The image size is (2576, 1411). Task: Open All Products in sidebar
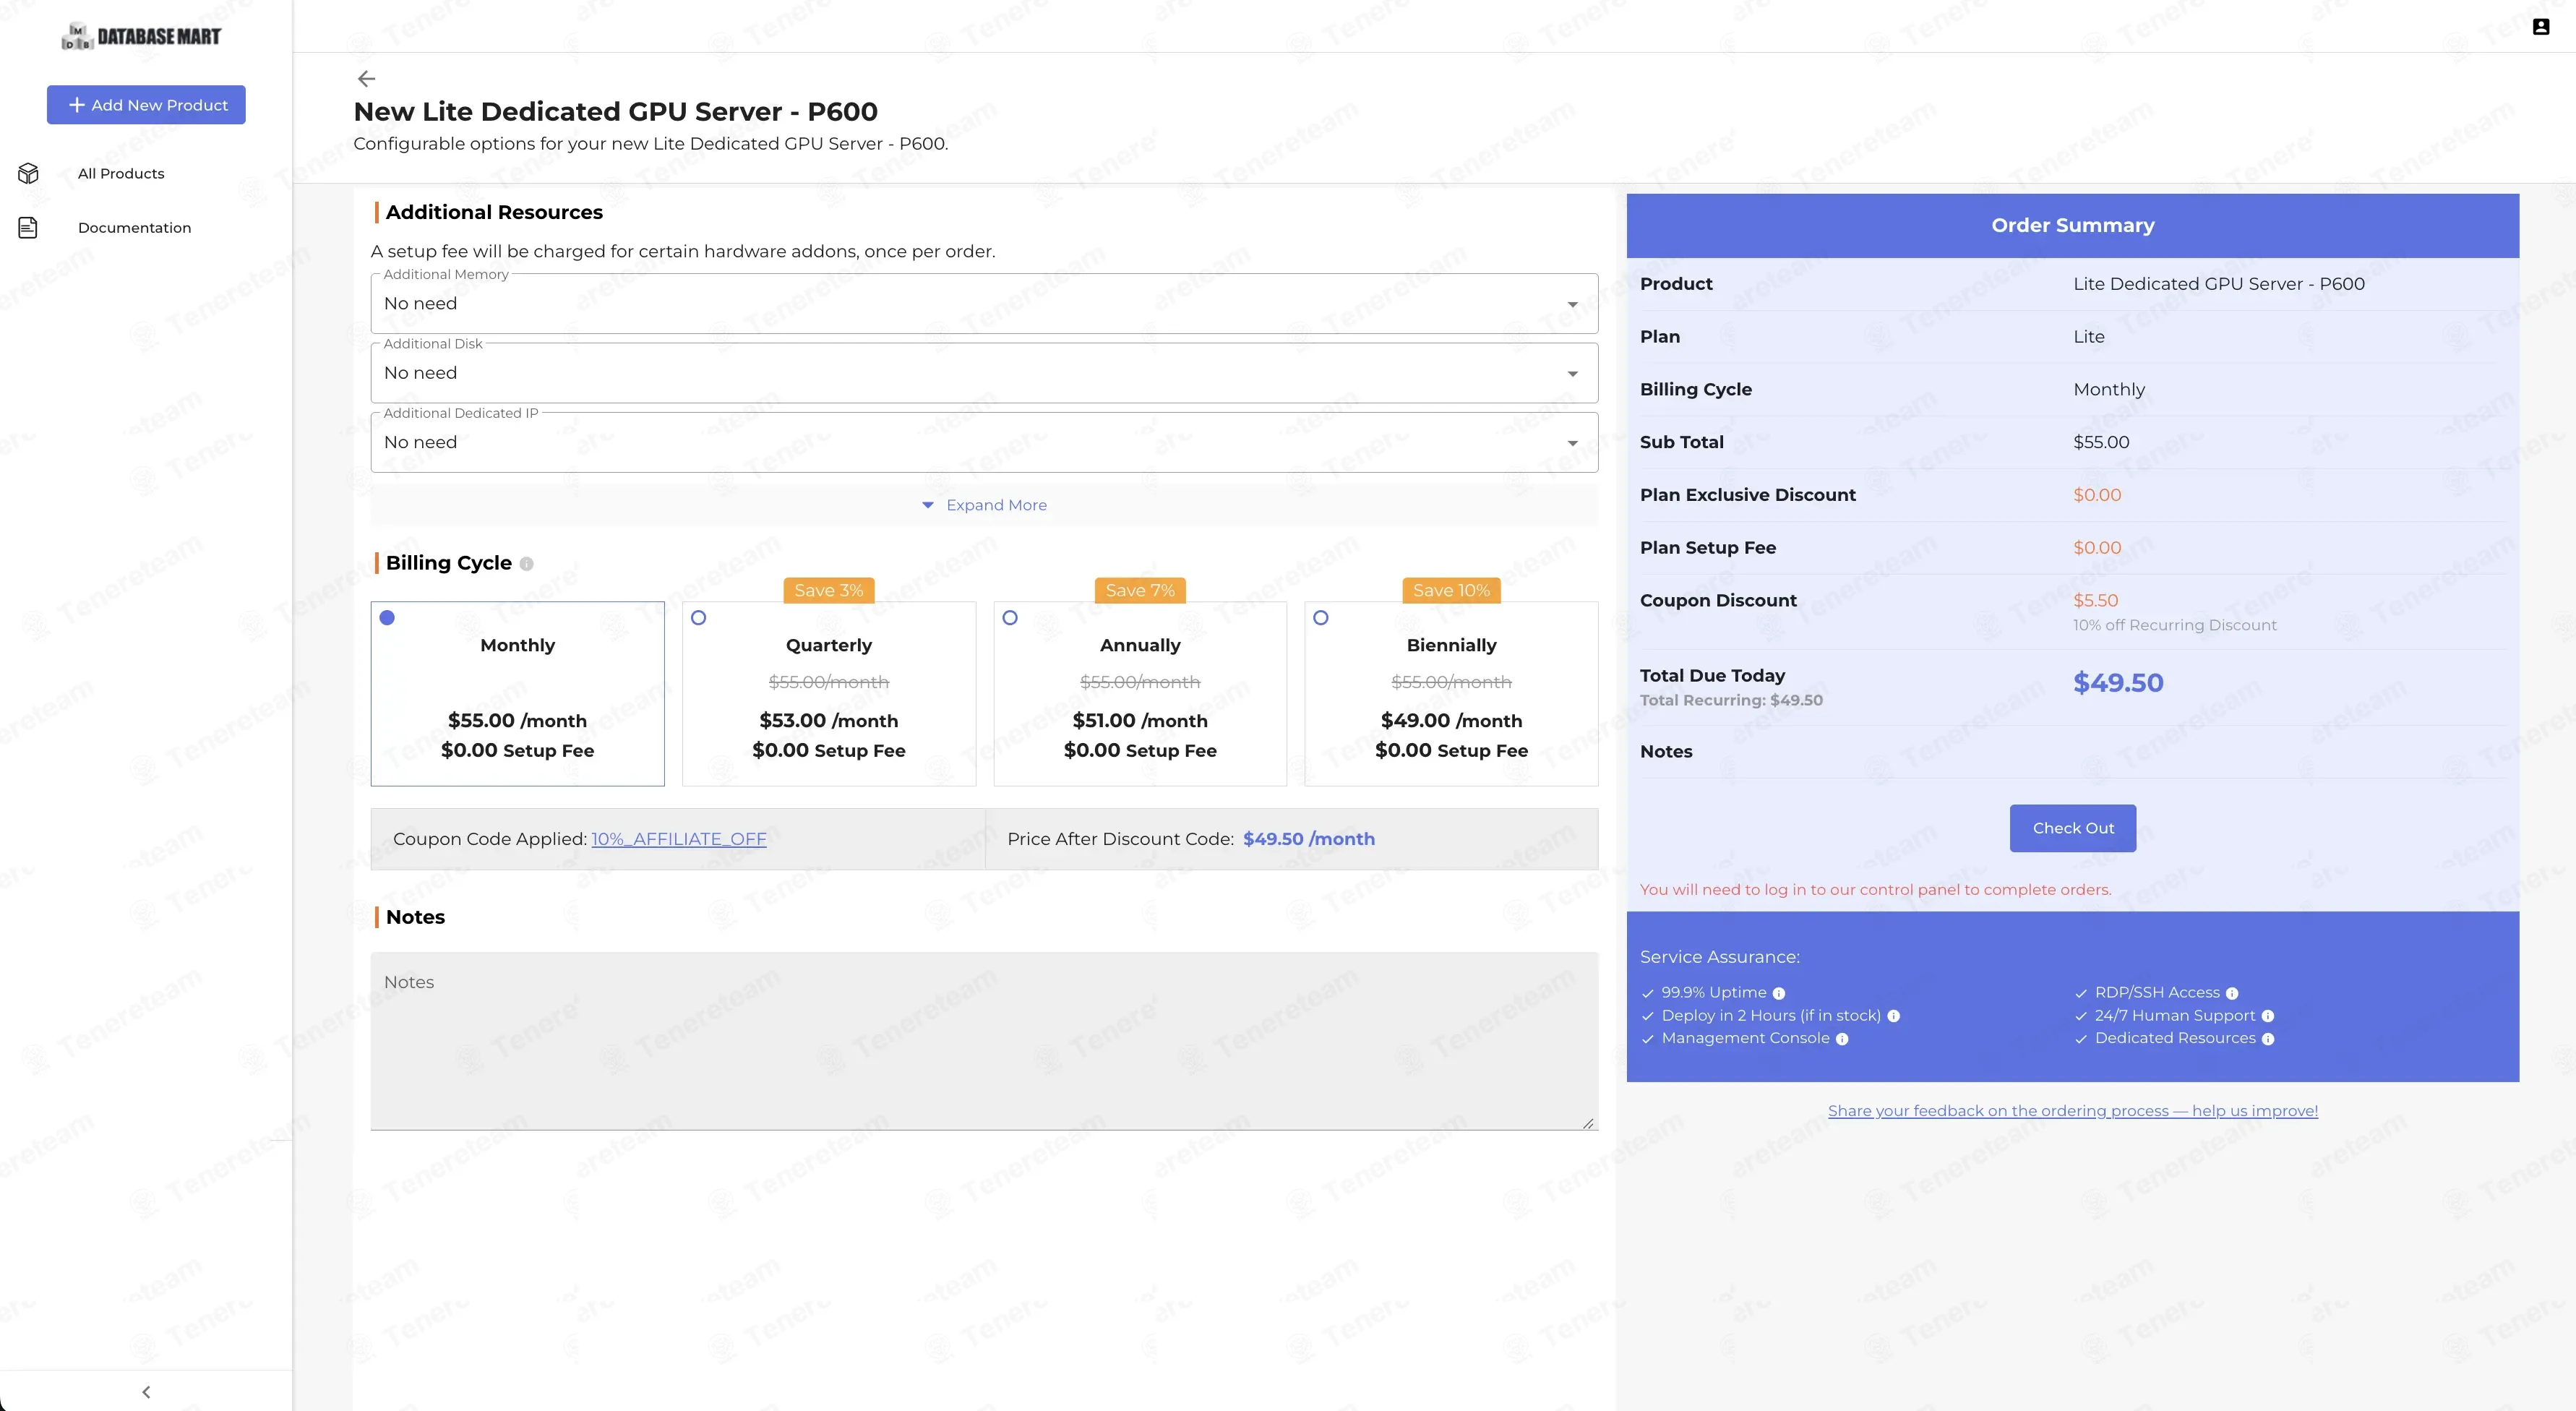pos(121,174)
